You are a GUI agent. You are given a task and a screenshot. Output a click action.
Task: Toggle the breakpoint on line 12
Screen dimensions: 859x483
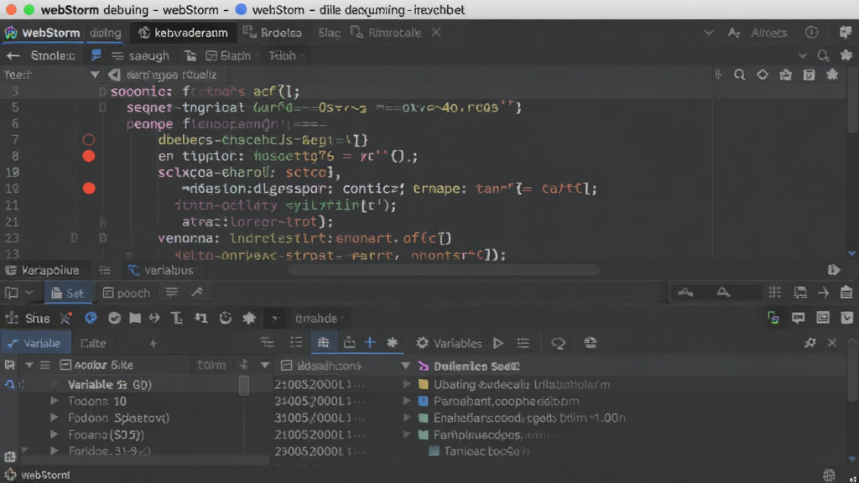point(89,189)
